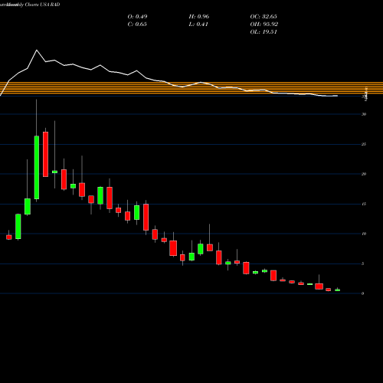Screen dimensions: 383x383
Task: Click the tallest green candlestick body
Action: (x=37, y=168)
